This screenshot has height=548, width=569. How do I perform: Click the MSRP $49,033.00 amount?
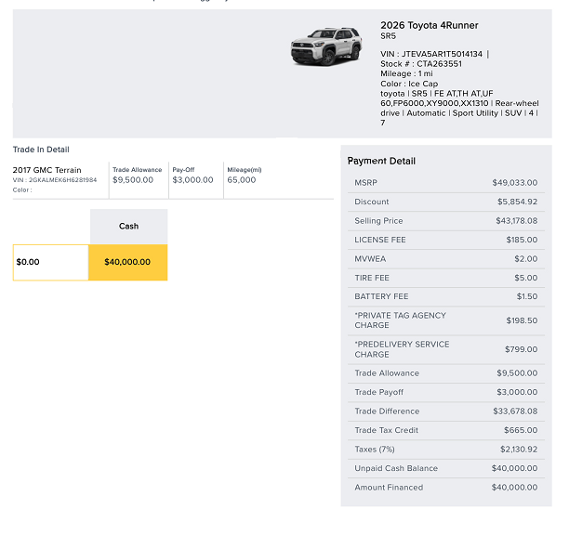point(514,183)
